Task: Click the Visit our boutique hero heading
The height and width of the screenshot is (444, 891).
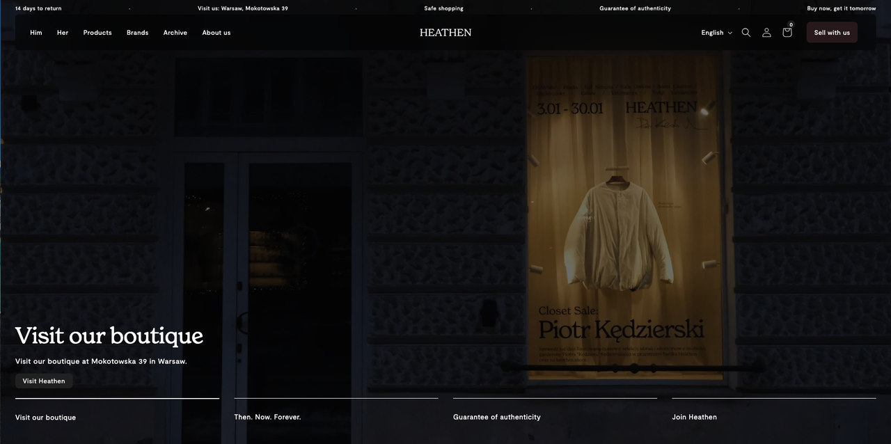Action: point(109,336)
